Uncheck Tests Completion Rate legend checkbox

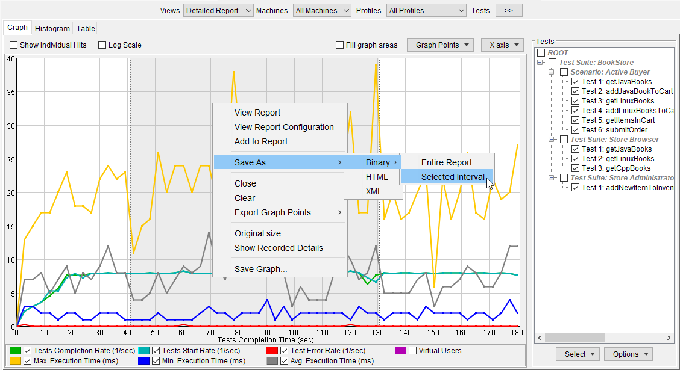click(27, 351)
